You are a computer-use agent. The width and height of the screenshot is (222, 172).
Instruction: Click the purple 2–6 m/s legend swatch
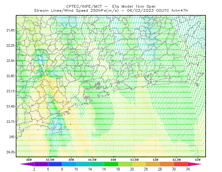pyautogui.click(x=41, y=164)
